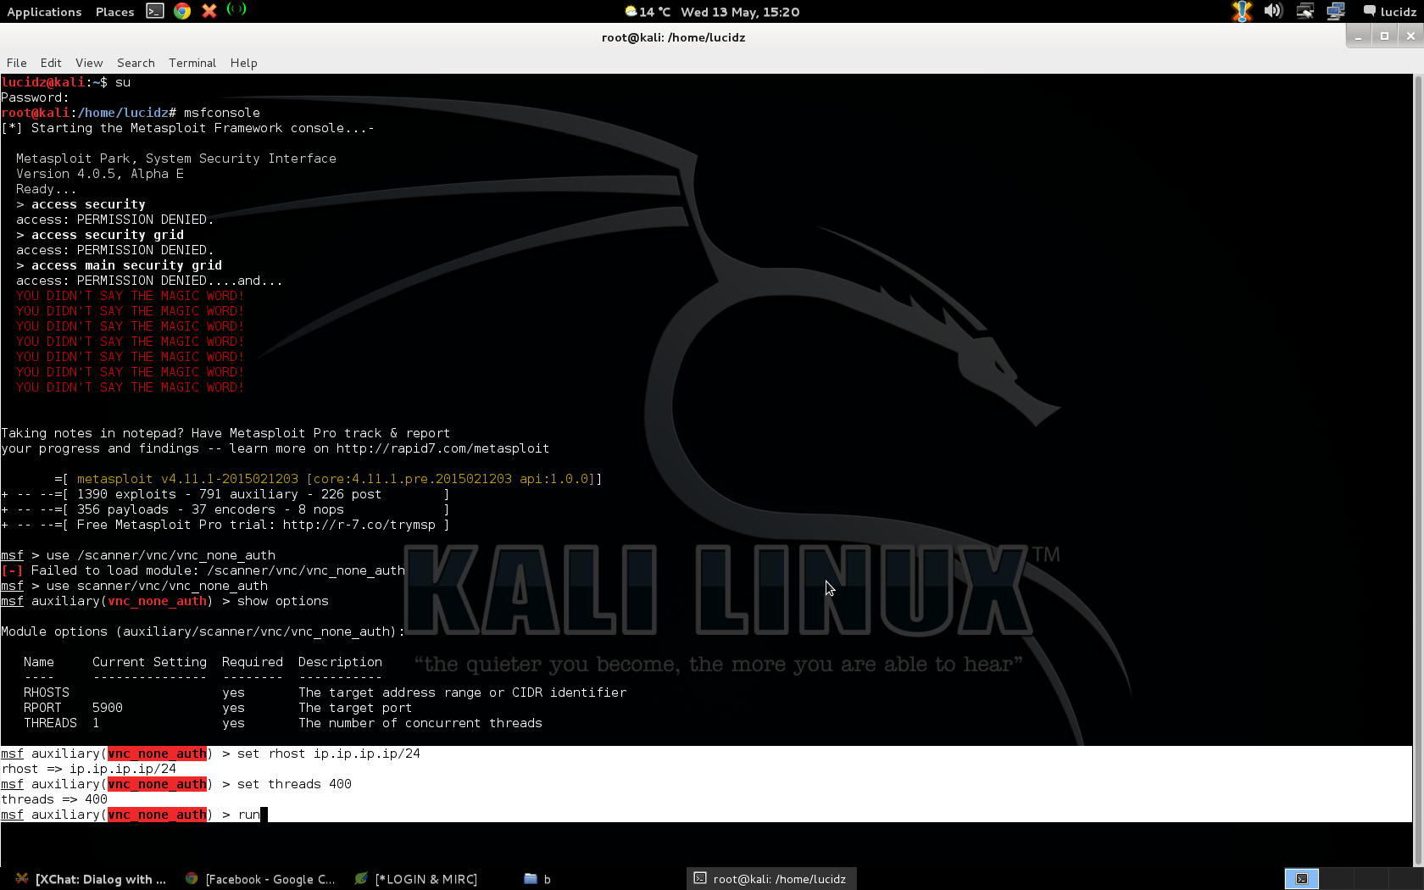Click green wireless signal launcher icon
Image resolution: width=1424 pixels, height=890 pixels.
point(236,9)
